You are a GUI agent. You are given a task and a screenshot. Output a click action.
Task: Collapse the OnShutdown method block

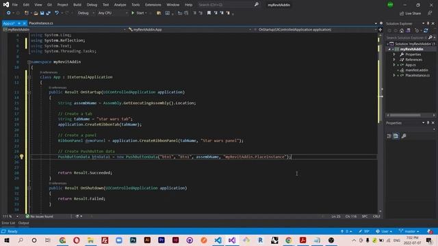pyautogui.click(x=29, y=189)
